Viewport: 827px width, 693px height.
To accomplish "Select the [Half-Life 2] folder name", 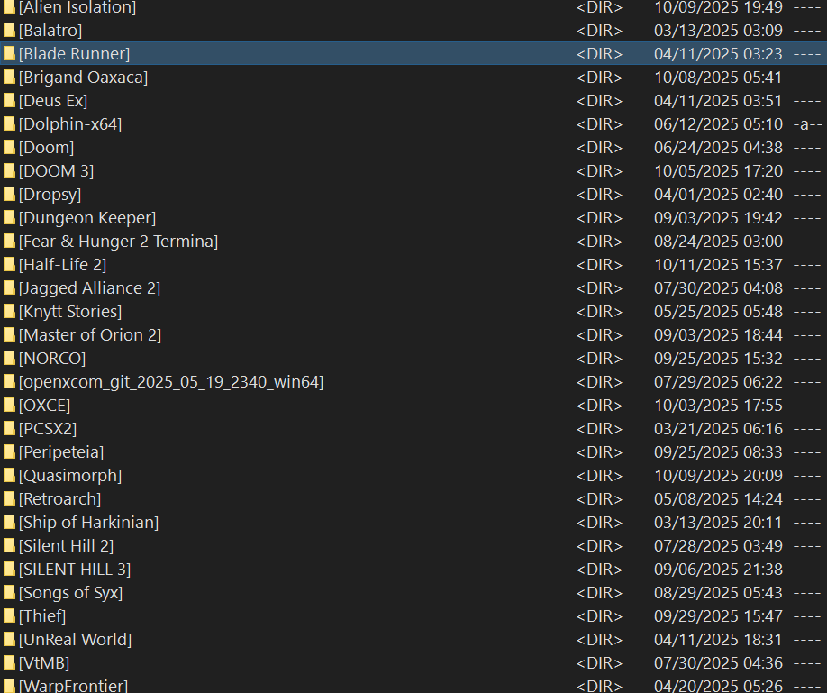I will click(62, 264).
